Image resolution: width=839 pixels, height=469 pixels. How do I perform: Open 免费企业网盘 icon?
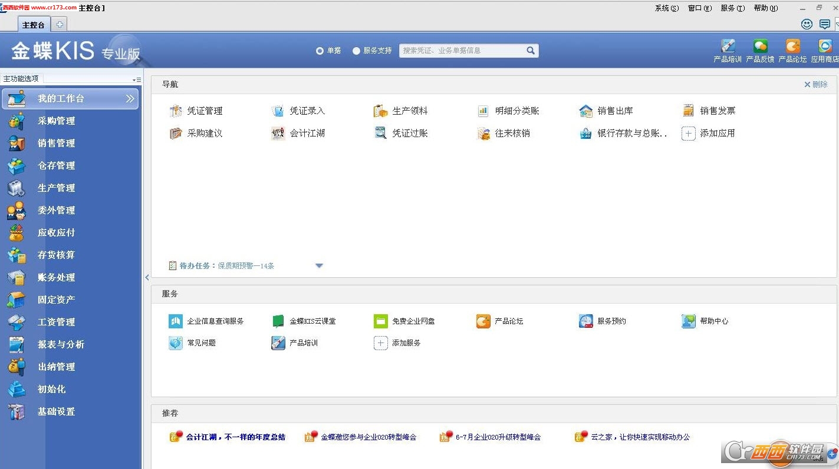(380, 321)
